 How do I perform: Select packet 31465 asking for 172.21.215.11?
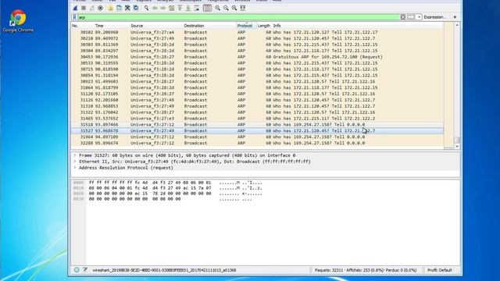(x=257, y=119)
